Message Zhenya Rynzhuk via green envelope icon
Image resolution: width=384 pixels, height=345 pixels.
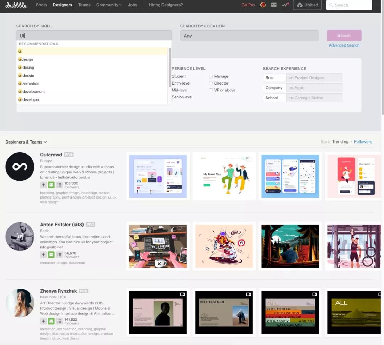51,321
